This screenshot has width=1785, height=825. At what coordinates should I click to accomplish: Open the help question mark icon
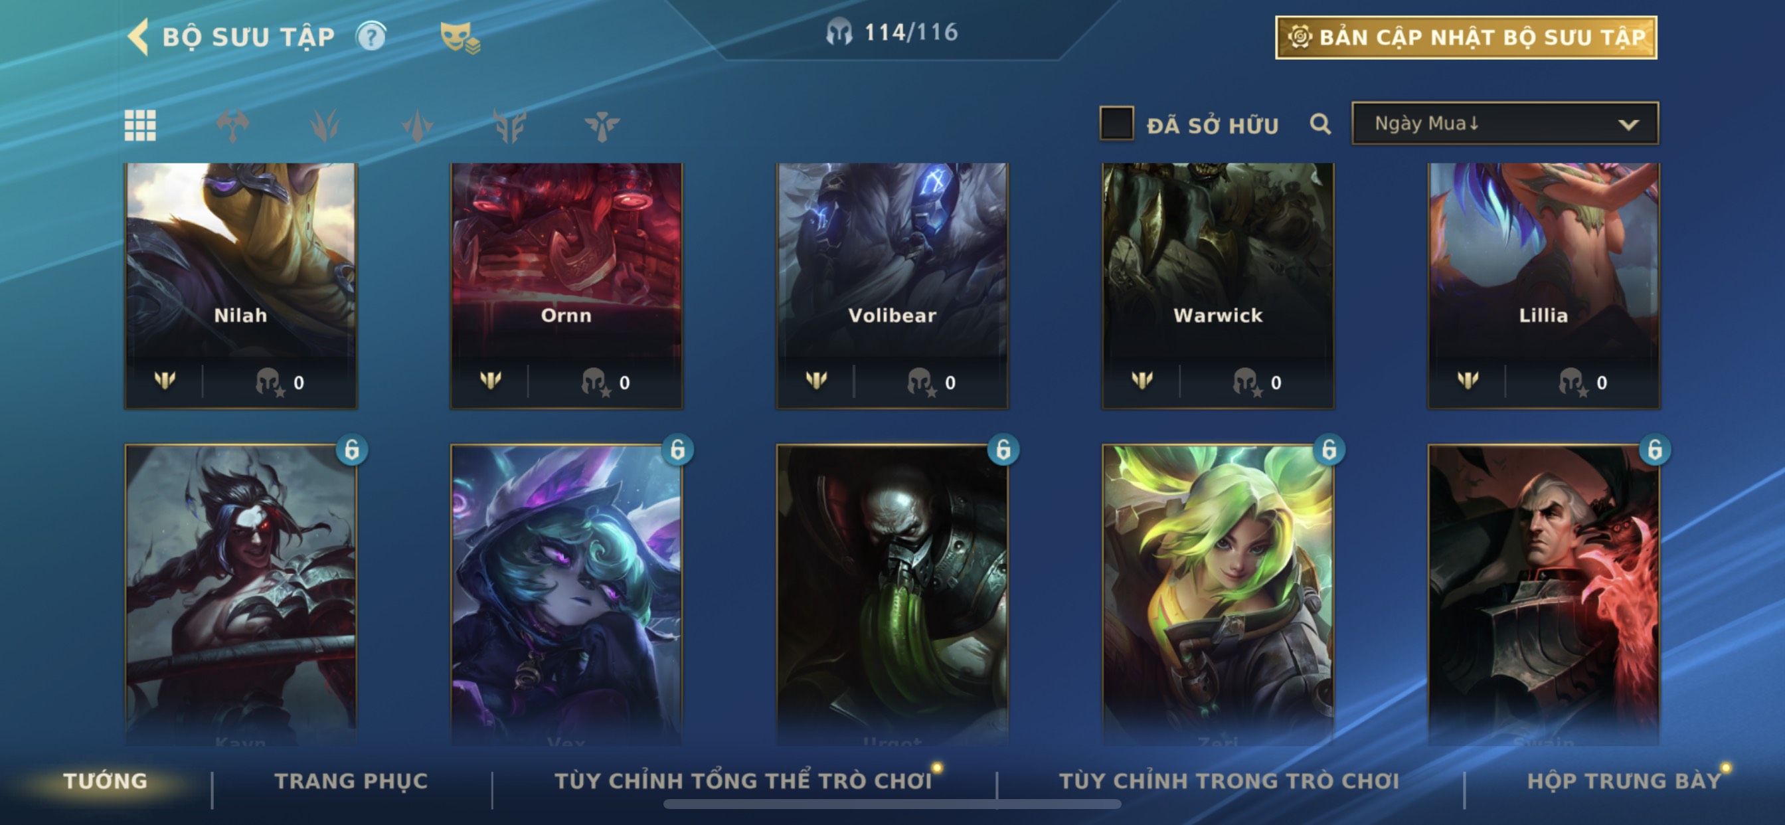tap(371, 37)
